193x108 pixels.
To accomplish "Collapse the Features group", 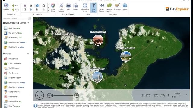I will (28, 53).
